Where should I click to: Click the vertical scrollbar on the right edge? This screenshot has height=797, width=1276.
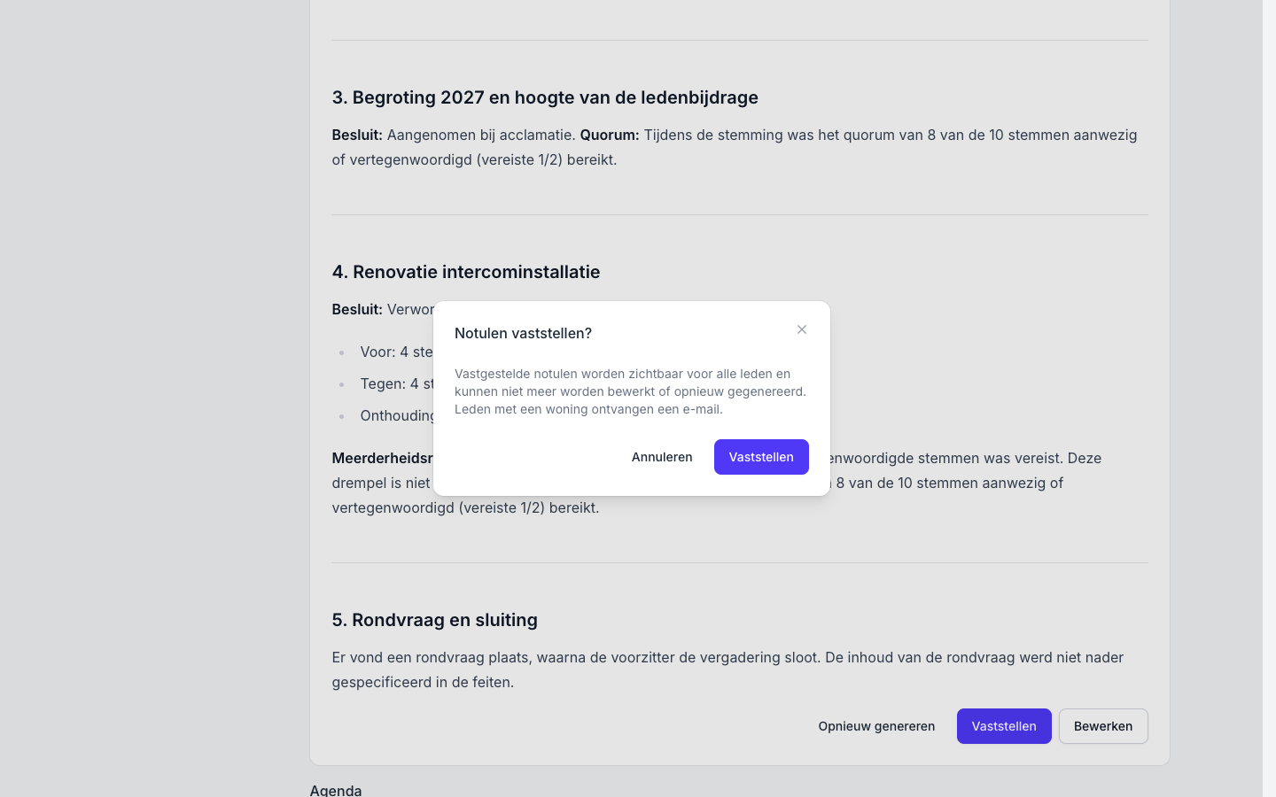point(1269,398)
